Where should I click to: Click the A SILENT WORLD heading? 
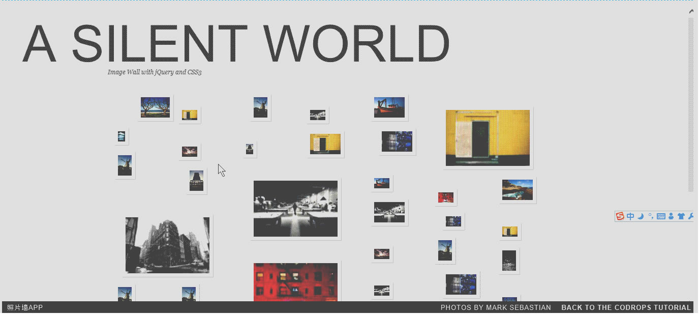pos(236,44)
